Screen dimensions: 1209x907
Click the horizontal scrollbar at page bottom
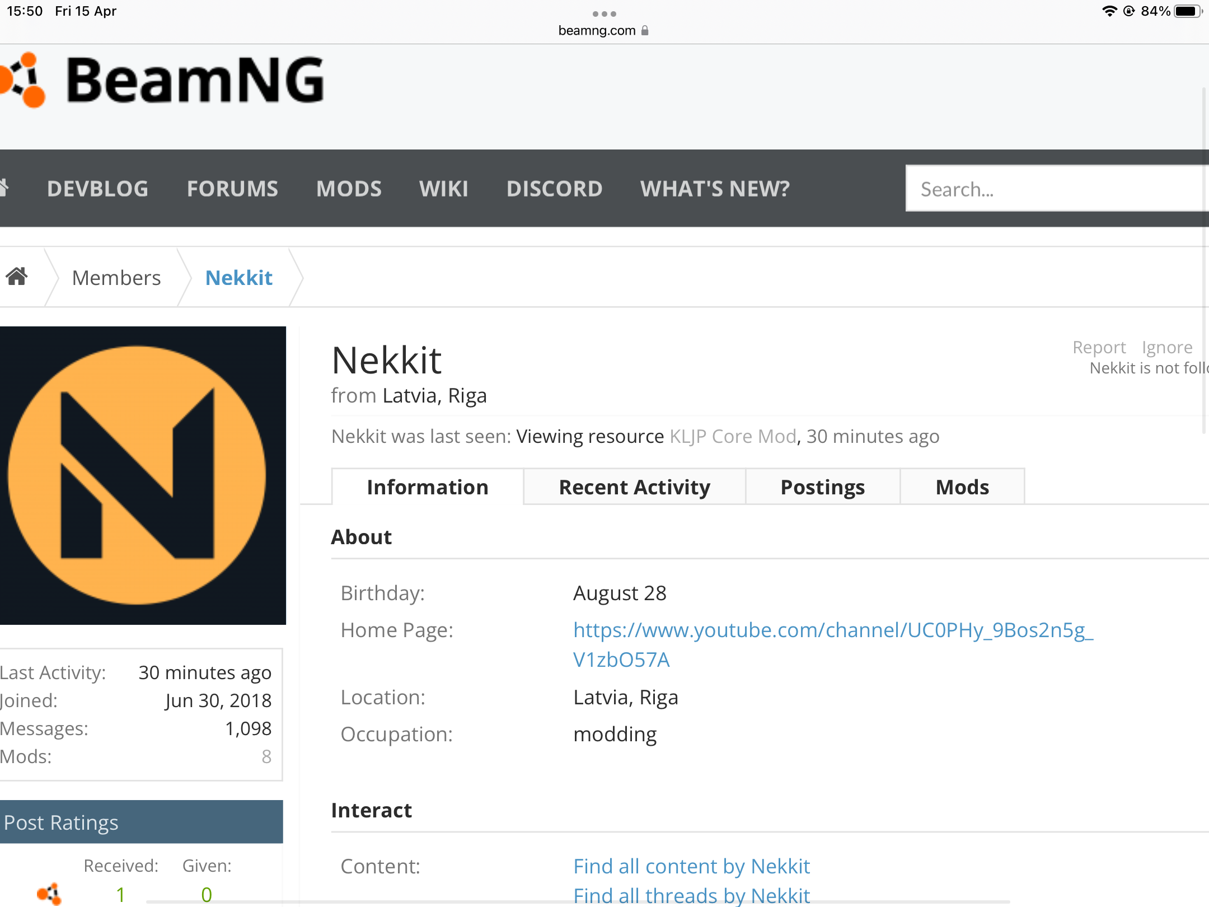[x=578, y=902]
